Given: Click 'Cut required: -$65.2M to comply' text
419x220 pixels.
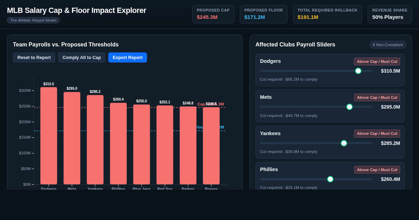Looking at the screenshot, I should point(289,79).
